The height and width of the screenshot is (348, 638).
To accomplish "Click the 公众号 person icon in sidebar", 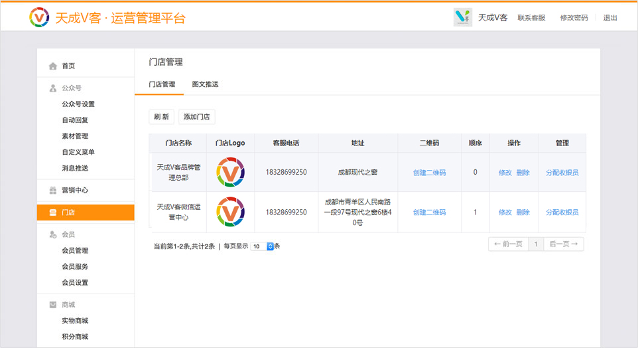I will (x=53, y=88).
